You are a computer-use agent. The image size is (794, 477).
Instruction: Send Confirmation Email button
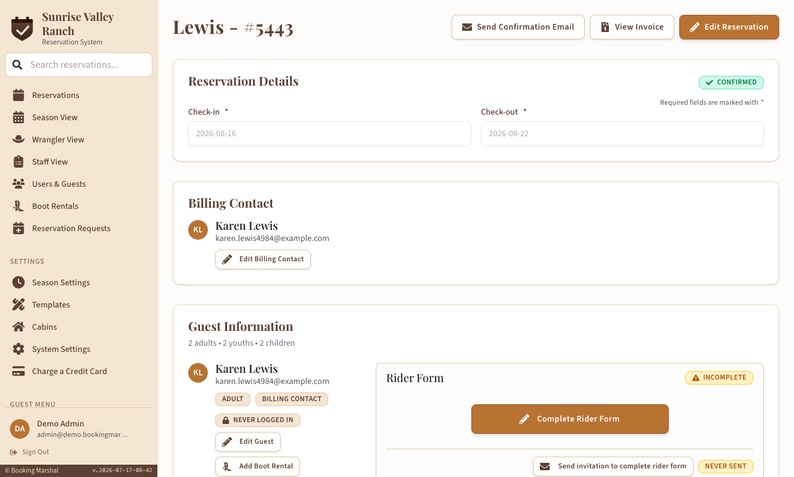click(518, 27)
